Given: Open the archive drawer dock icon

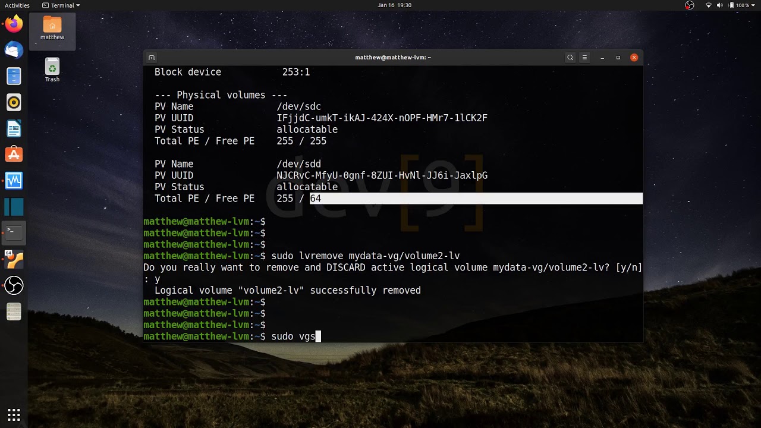Looking at the screenshot, I should click(14, 311).
